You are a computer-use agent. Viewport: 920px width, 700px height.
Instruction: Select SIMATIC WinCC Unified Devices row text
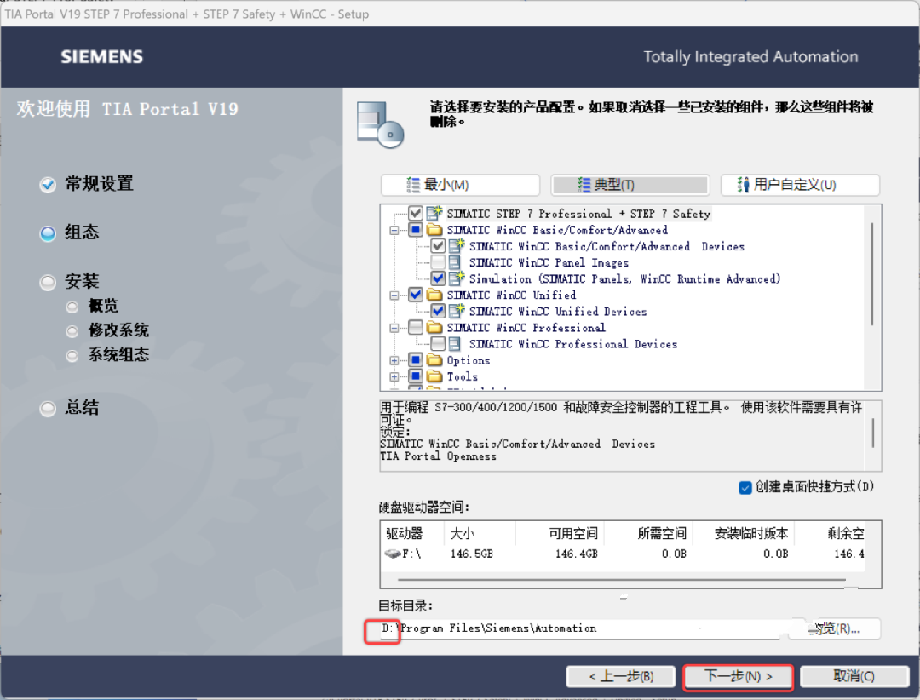(558, 311)
